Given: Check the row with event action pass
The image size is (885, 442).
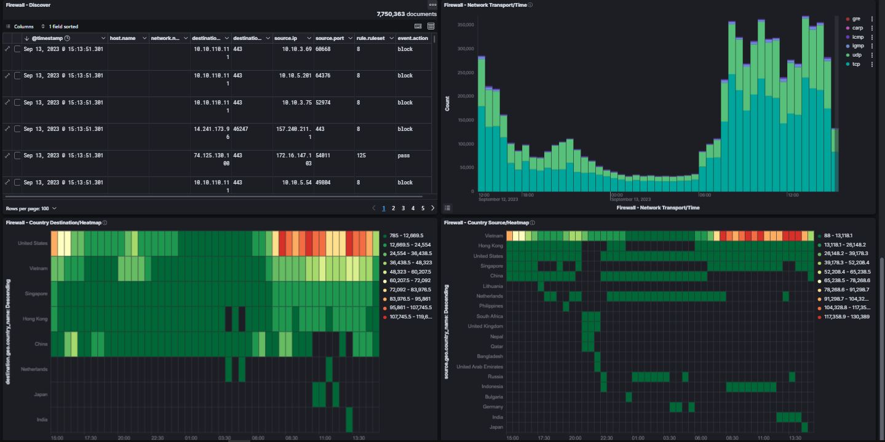Looking at the screenshot, I should [18, 156].
